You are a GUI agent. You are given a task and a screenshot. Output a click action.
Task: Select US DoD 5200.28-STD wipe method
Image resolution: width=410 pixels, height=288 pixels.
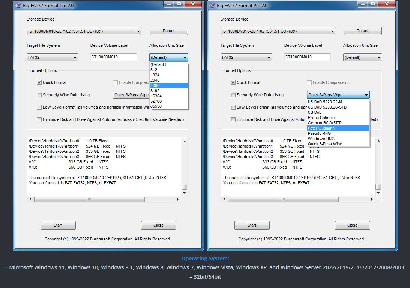point(338,107)
